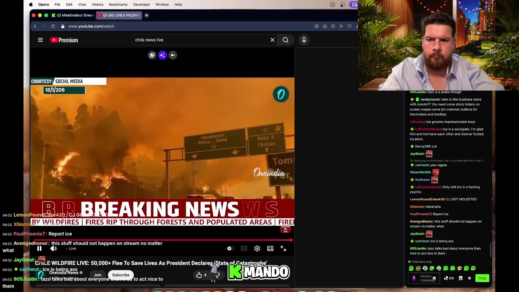Click the send-flow arrow icon in address bar
The width and height of the screenshot is (519, 292).
coord(341,26)
